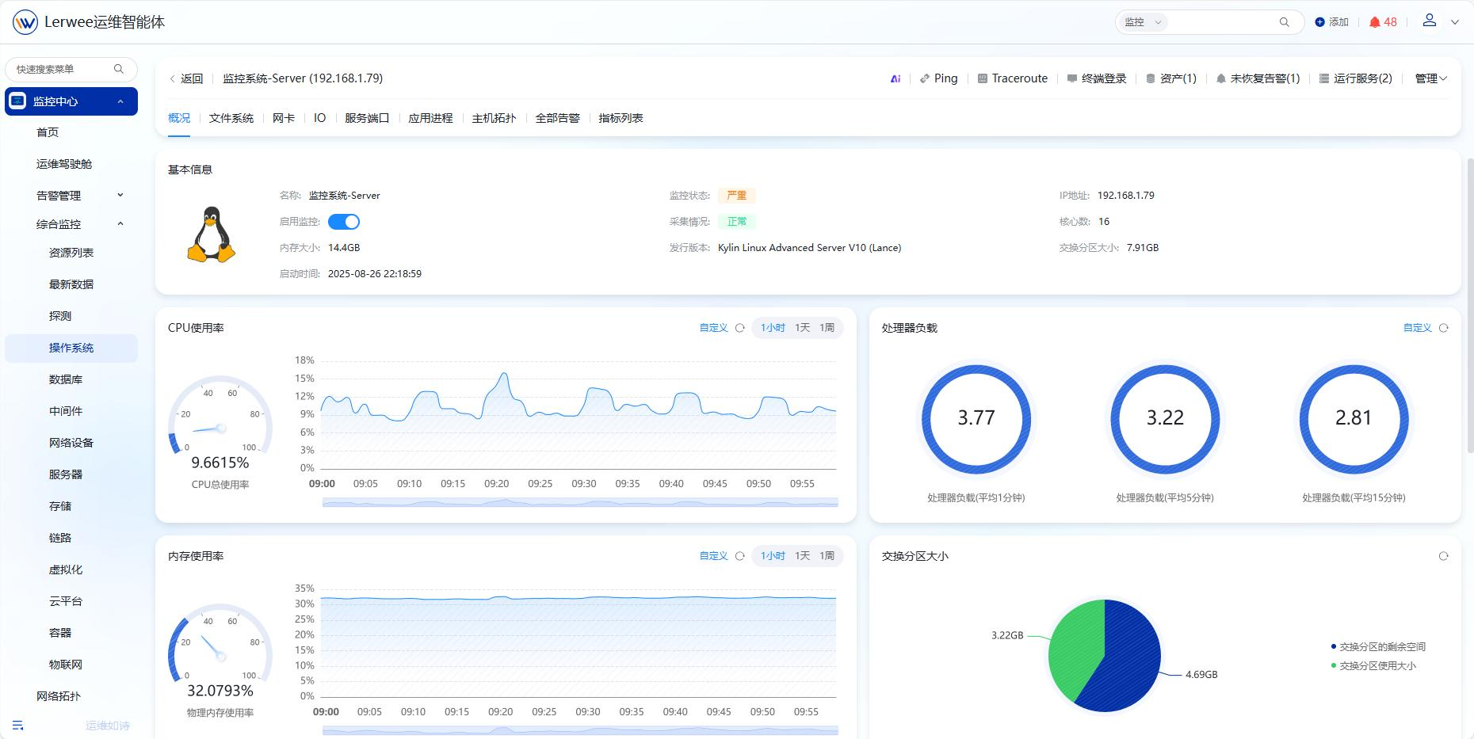Click the AI assistant icon

click(x=895, y=78)
